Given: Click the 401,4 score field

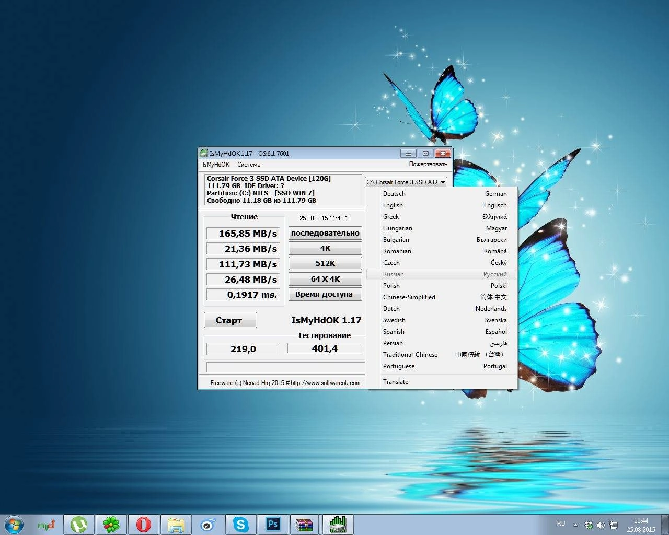Looking at the screenshot, I should click(325, 348).
